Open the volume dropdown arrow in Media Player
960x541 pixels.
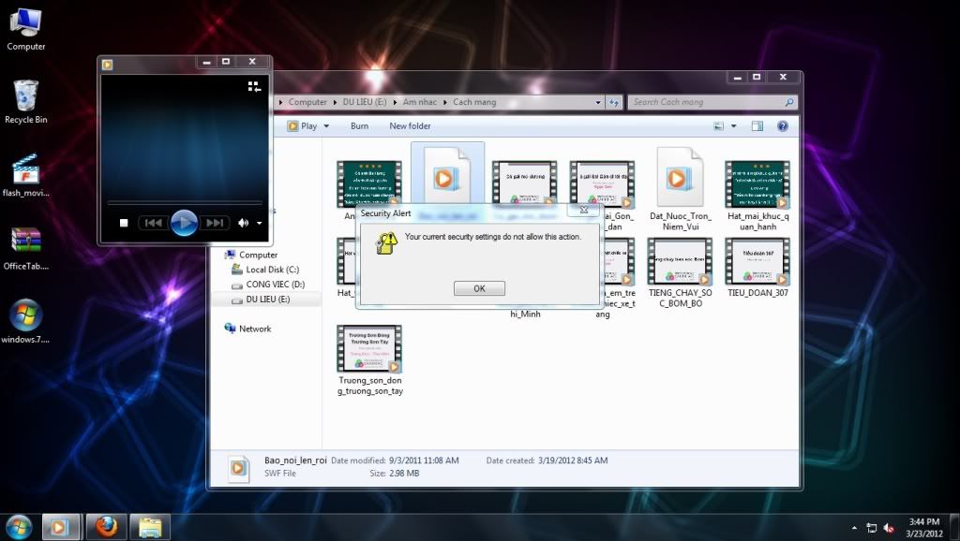260,223
